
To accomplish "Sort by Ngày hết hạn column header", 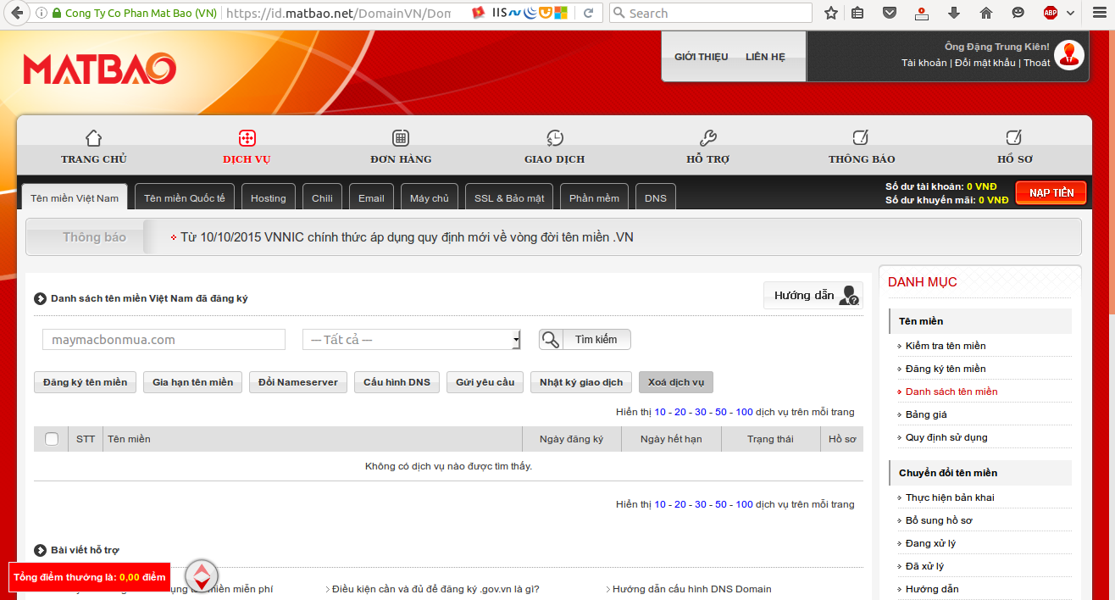I will pos(671,439).
